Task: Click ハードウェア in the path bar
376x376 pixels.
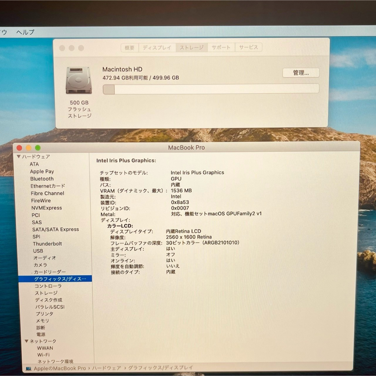Action: click(107, 368)
